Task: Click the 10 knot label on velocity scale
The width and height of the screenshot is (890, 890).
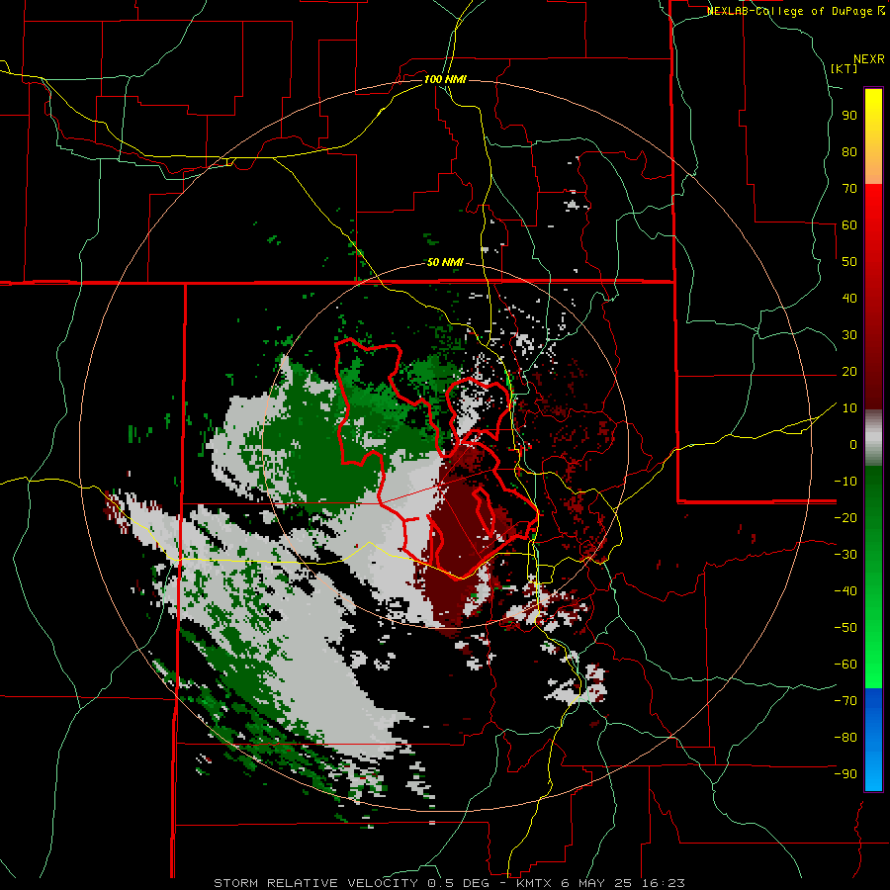Action: (x=849, y=408)
